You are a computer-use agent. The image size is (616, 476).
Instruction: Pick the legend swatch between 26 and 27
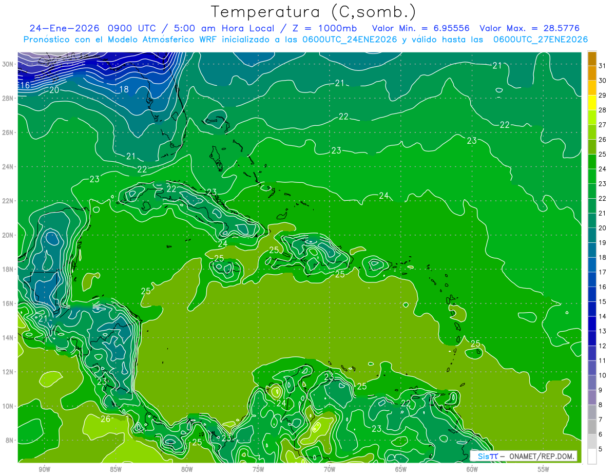point(592,132)
